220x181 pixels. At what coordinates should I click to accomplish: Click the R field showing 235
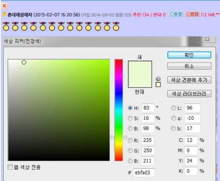coord(148,140)
